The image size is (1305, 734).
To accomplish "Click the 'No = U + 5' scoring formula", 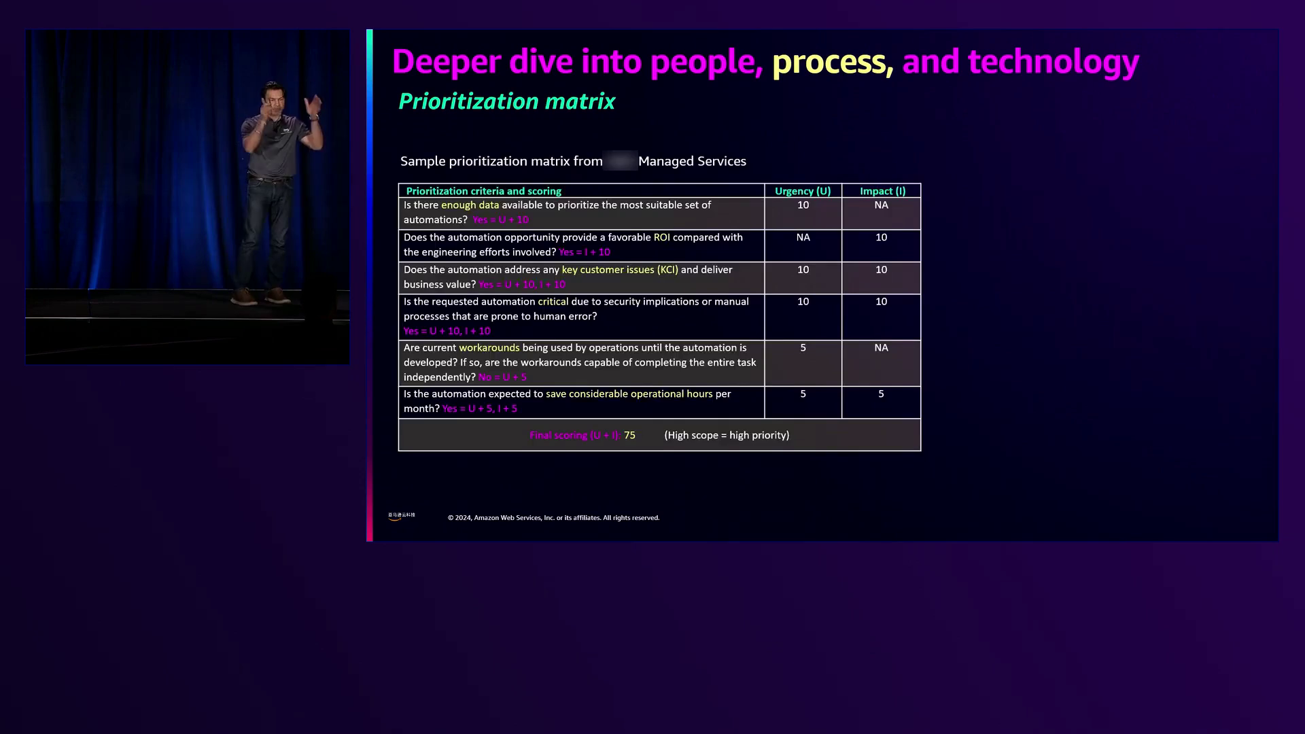I will point(502,377).
